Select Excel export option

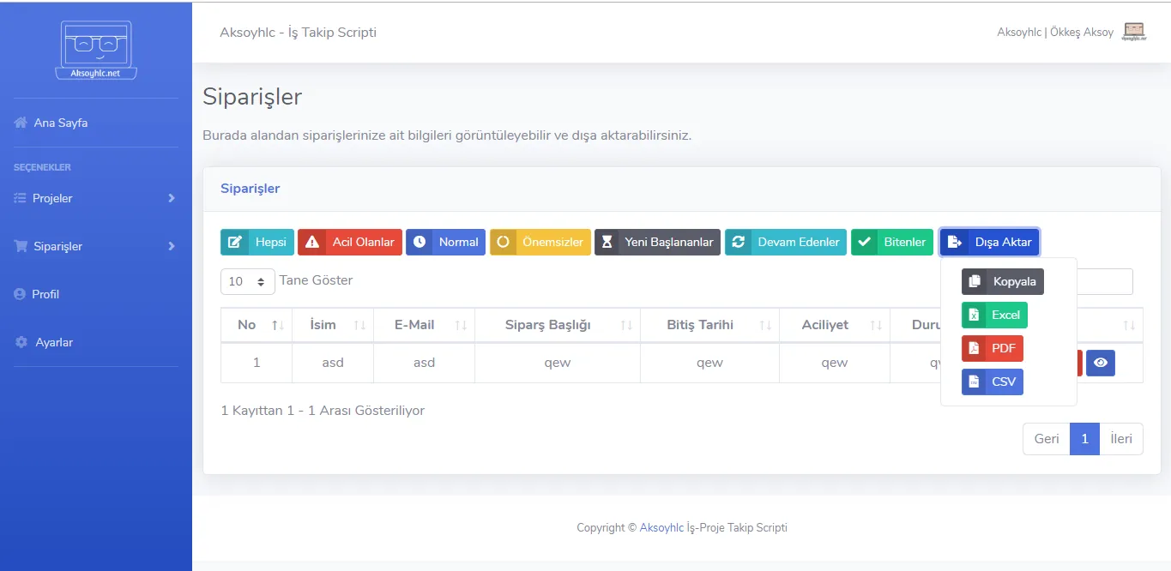[x=994, y=315]
